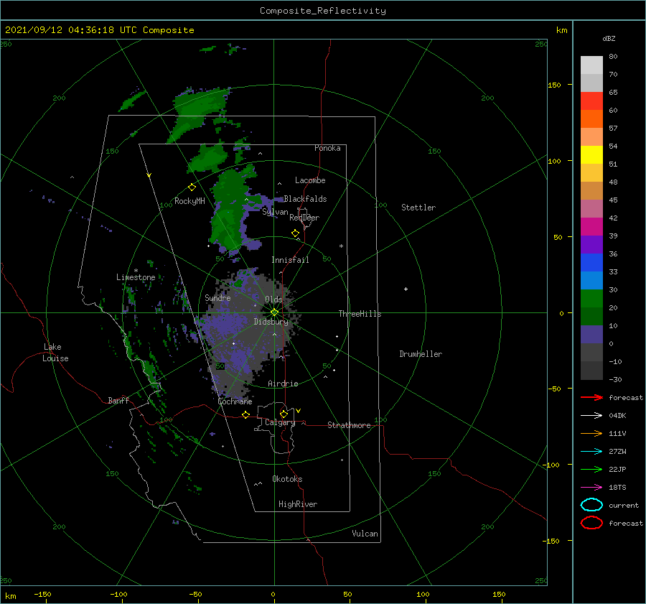Click the Composite_Reflectivity title text
This screenshot has width=646, height=604.
(x=322, y=11)
